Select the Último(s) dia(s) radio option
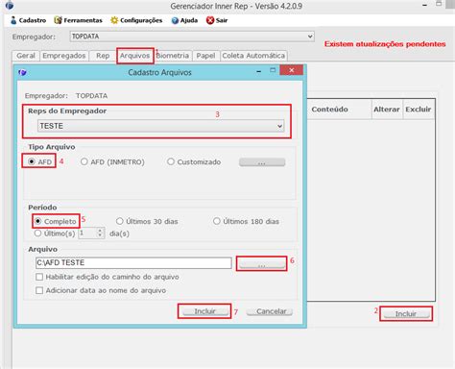The height and width of the screenshot is (369, 455). point(37,234)
